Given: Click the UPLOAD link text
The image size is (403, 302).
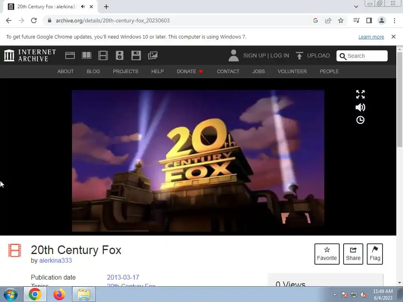Looking at the screenshot, I should pos(318,55).
